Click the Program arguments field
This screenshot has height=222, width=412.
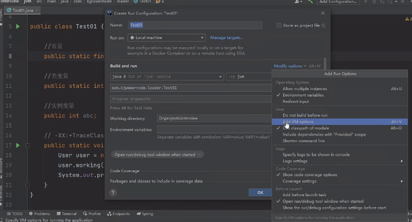click(x=191, y=99)
